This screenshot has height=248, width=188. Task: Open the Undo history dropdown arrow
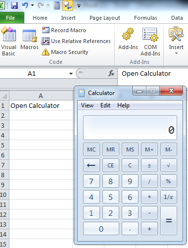point(32,5)
